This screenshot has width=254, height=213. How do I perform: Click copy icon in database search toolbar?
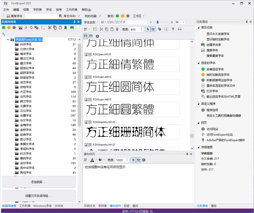55,28
